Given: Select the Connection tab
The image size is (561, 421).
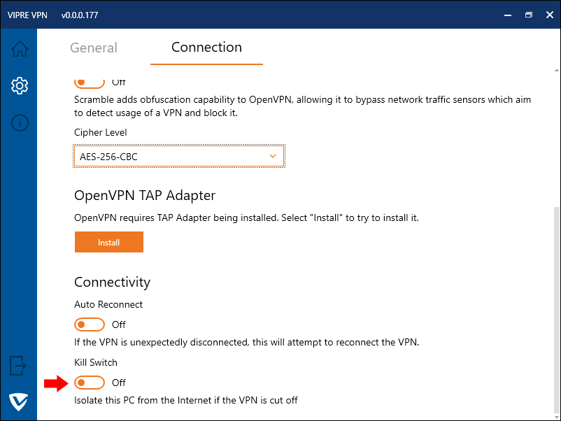Looking at the screenshot, I should click(x=206, y=48).
